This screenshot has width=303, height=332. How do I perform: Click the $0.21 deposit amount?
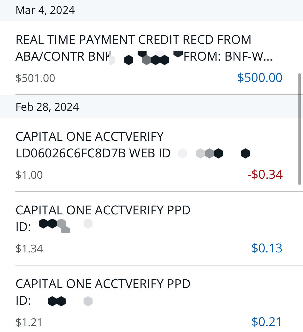pyautogui.click(x=267, y=322)
